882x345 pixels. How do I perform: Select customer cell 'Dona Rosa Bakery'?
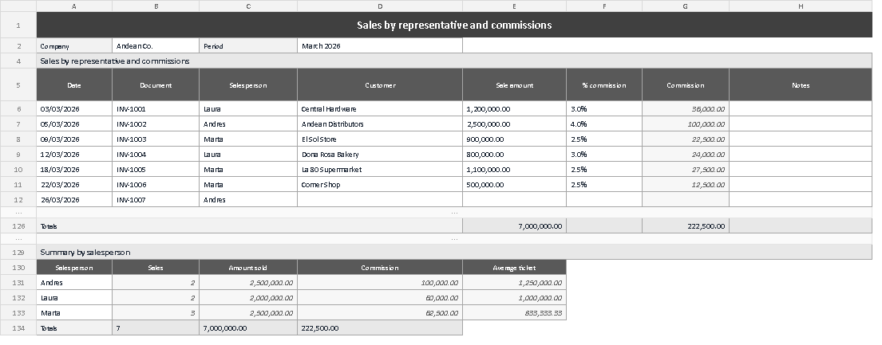380,155
